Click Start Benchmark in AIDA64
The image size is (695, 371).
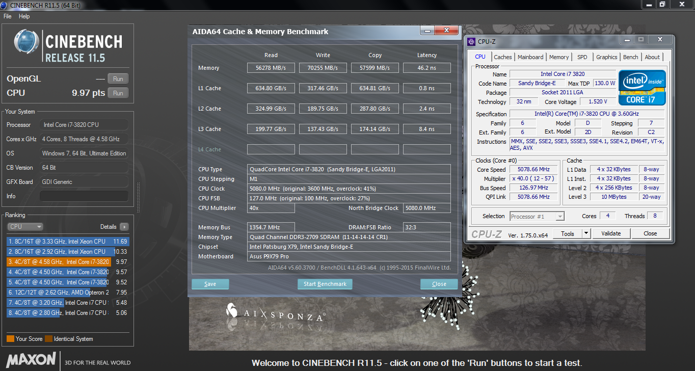pyautogui.click(x=325, y=284)
